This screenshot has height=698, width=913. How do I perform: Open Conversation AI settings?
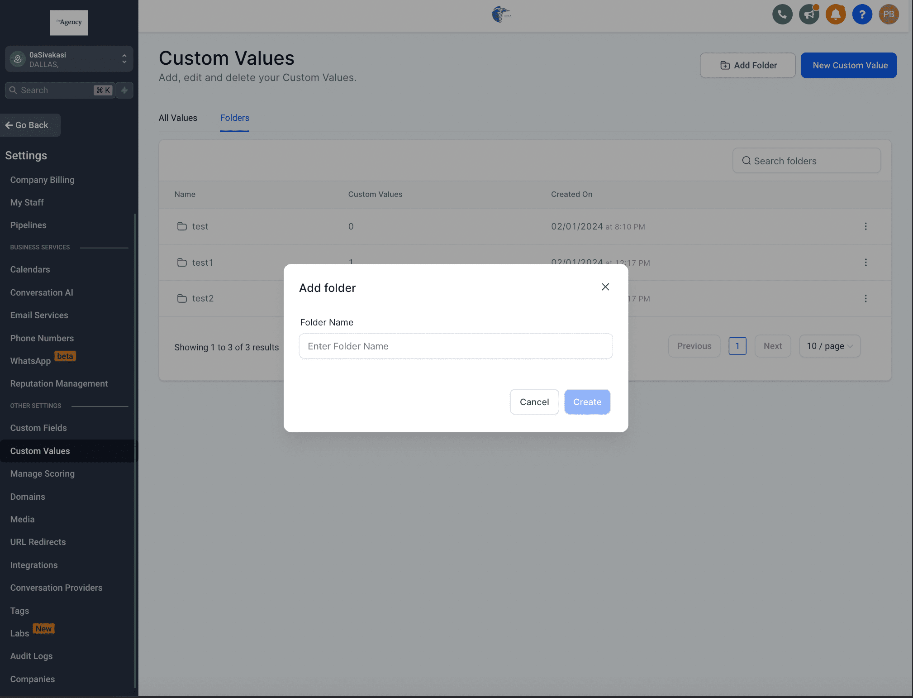point(42,292)
